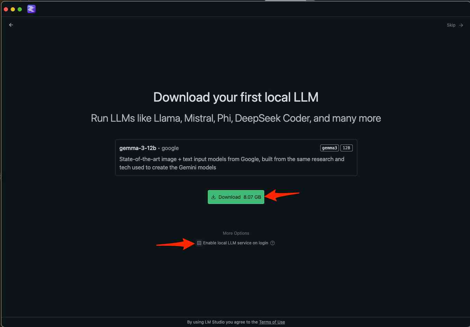Click the 'Enable local LLM service on login' label
This screenshot has width=470, height=327.
pos(236,243)
